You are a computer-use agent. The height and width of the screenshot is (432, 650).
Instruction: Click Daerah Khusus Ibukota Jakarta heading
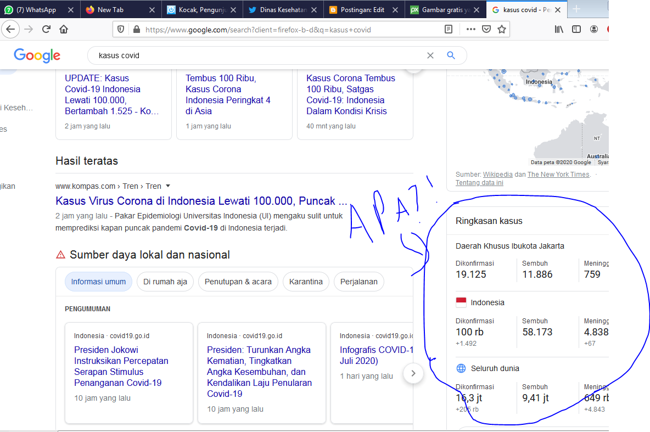click(510, 246)
